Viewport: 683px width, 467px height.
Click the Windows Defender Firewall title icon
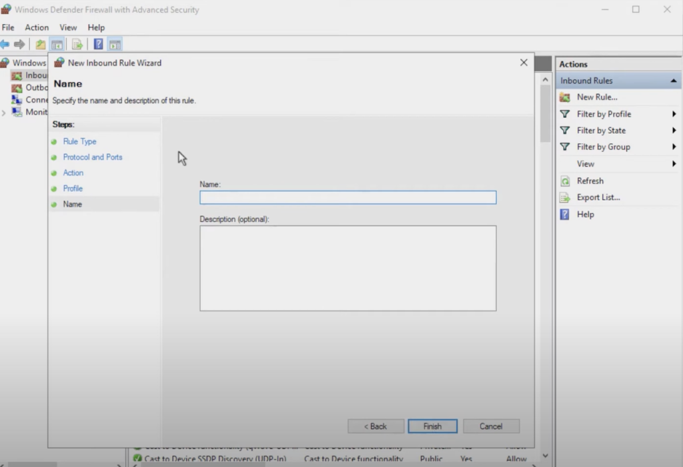[6, 9]
